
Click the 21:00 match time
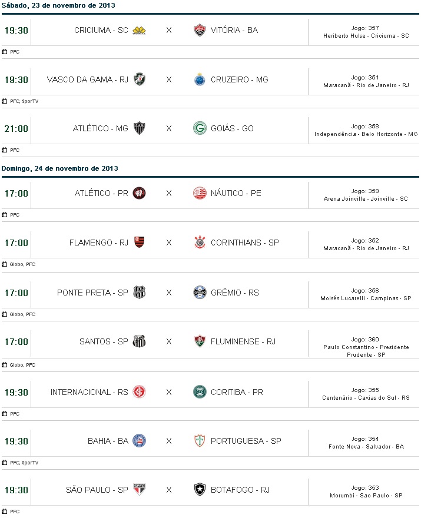[16, 128]
